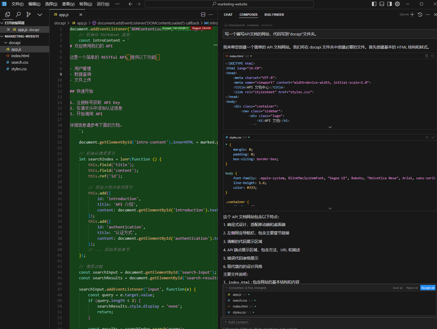437x329 pixels.
Task: Switch to the BUG FINDER tab
Action: coord(274,15)
